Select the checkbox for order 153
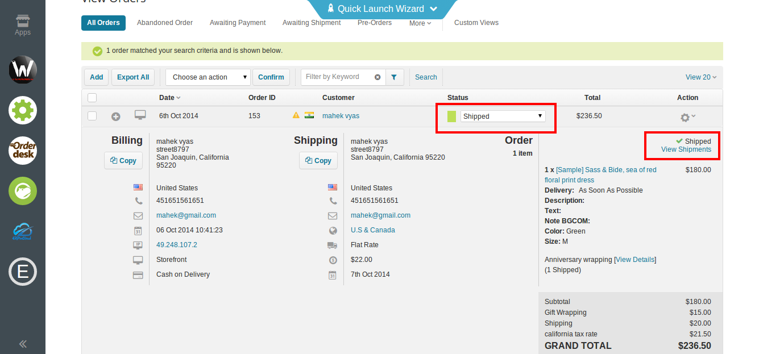This screenshot has height=354, width=759. [92, 115]
